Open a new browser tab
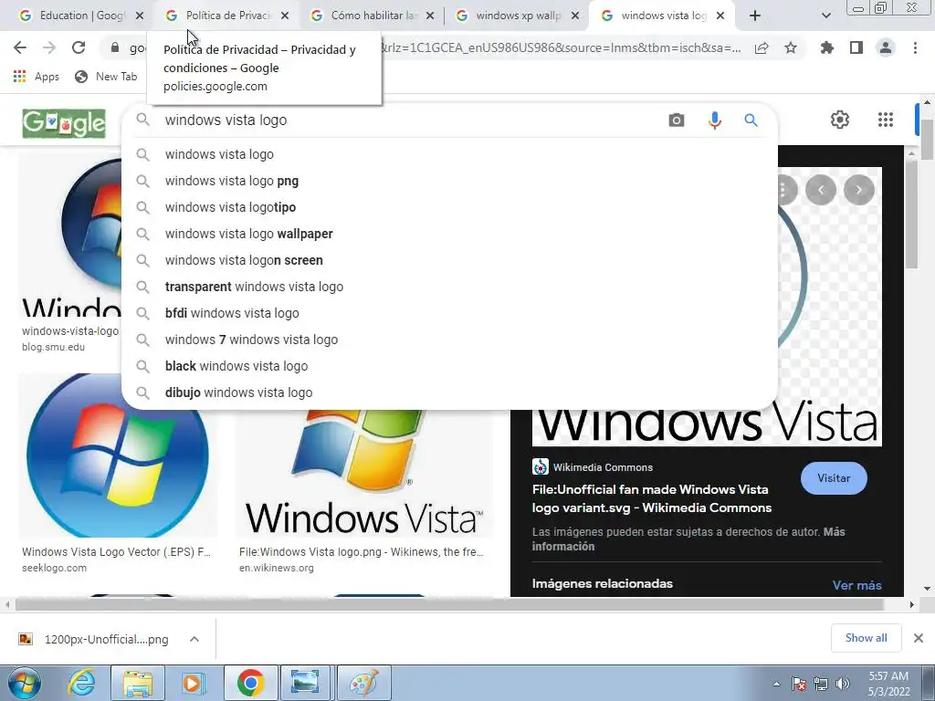The image size is (935, 701). (755, 16)
